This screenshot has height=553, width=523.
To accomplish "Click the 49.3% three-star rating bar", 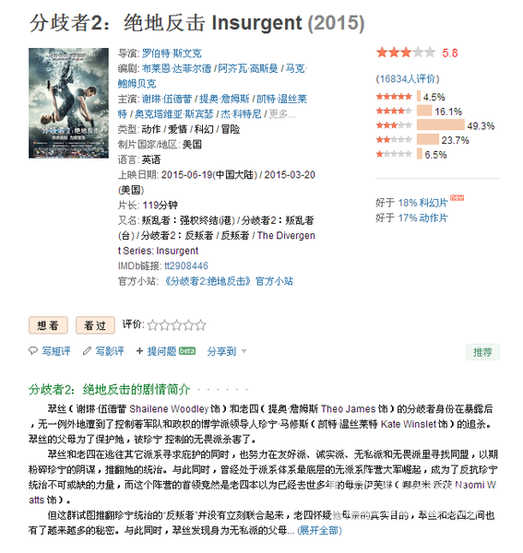I will point(440,124).
